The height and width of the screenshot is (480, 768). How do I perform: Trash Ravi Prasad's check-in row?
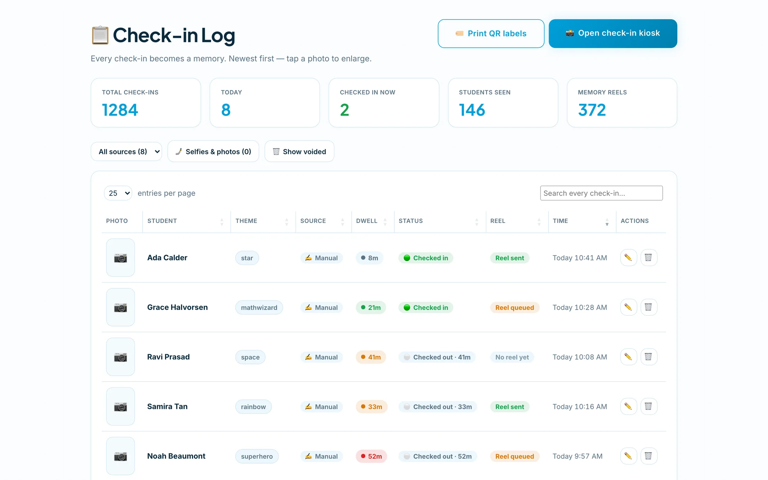(x=649, y=357)
